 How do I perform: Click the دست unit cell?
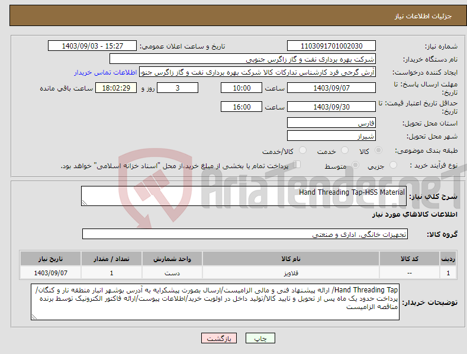[172, 273]
